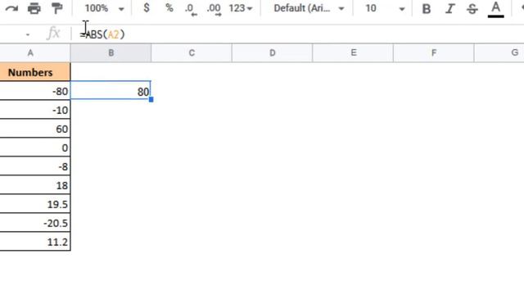Select column D header

coord(273,52)
